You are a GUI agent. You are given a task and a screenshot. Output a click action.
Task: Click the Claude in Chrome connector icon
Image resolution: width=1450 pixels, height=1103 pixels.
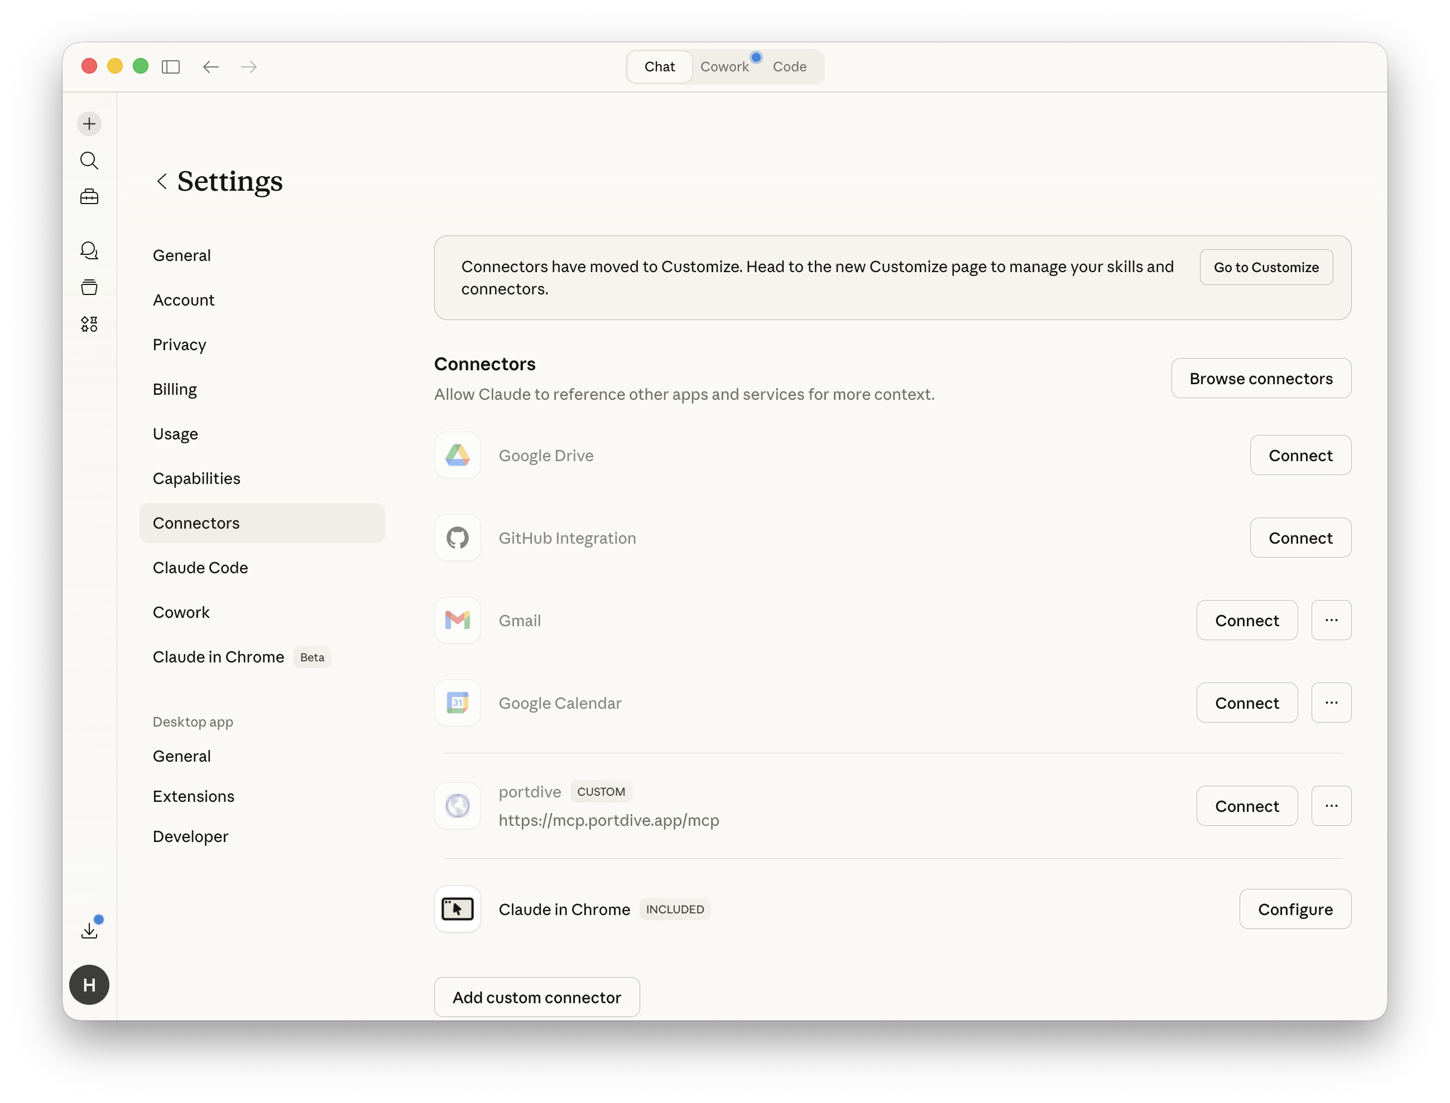tap(457, 908)
